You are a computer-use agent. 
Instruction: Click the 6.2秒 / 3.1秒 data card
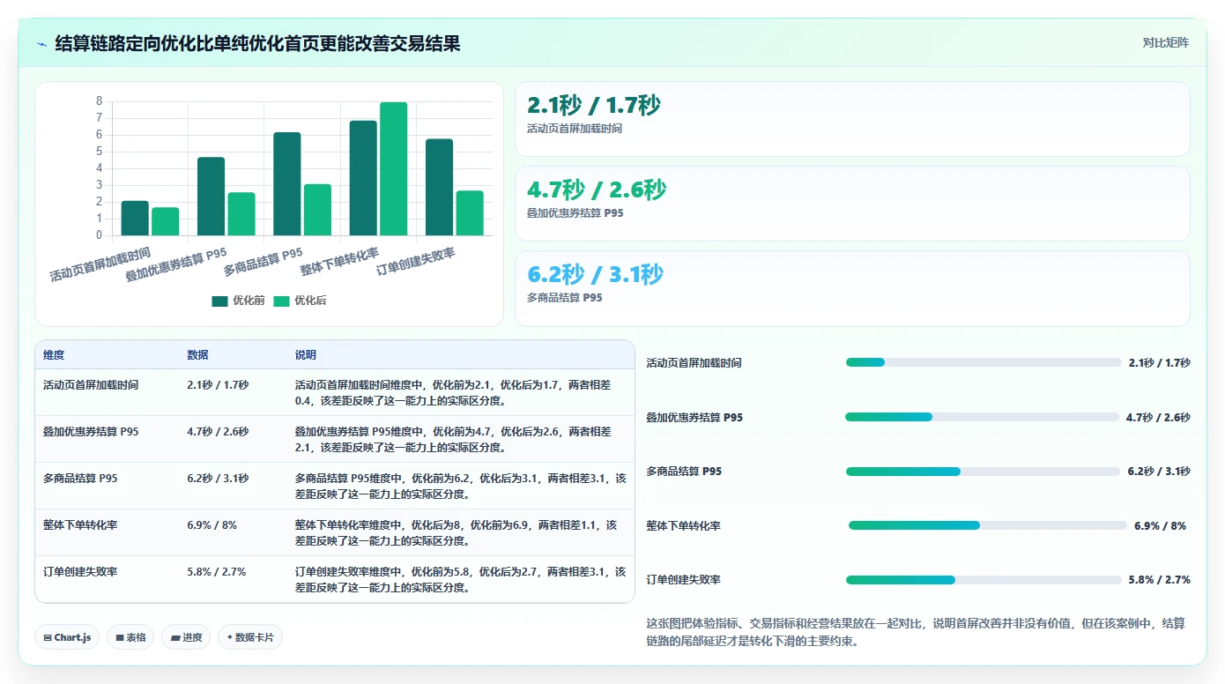click(852, 288)
